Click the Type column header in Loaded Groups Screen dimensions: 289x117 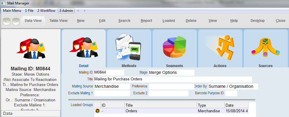(x=211, y=105)
